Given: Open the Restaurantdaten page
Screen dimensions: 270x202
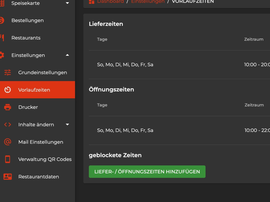Looking at the screenshot, I should click(39, 177).
